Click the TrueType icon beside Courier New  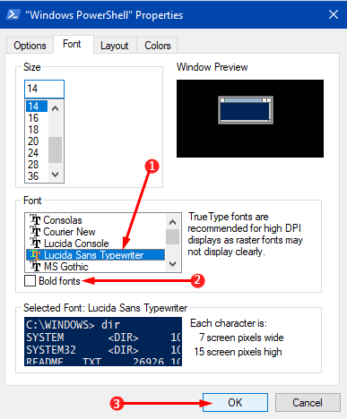pos(35,232)
